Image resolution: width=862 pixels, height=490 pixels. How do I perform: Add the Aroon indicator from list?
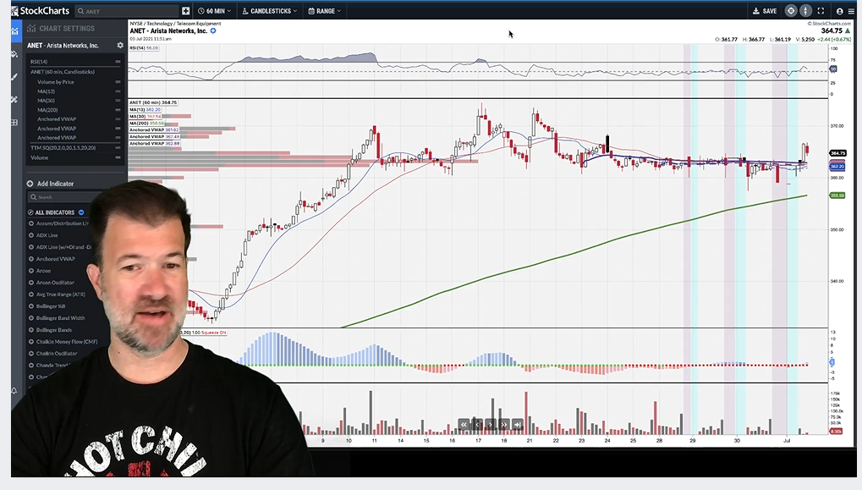coord(43,271)
